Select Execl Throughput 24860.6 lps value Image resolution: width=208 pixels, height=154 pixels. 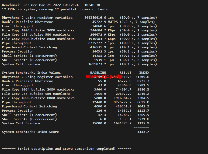[103, 26]
